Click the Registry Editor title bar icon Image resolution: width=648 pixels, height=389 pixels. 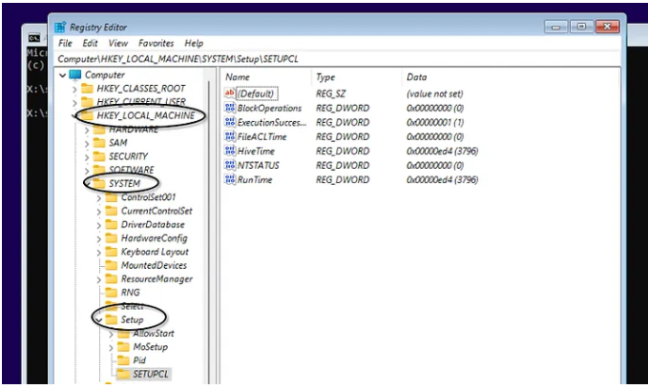pos(60,28)
